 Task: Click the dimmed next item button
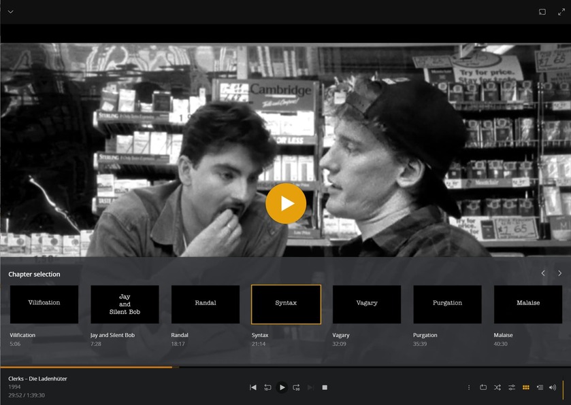click(x=310, y=387)
